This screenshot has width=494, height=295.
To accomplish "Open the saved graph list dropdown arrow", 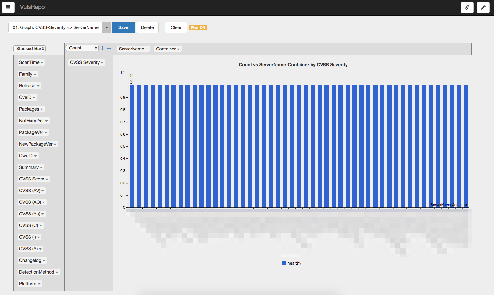I will tap(107, 27).
